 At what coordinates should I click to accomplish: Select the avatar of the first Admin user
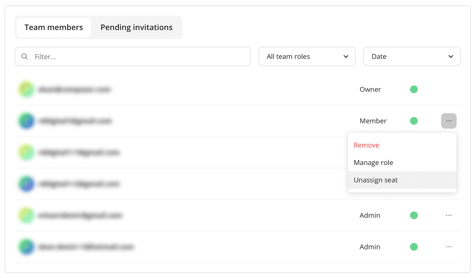click(27, 215)
